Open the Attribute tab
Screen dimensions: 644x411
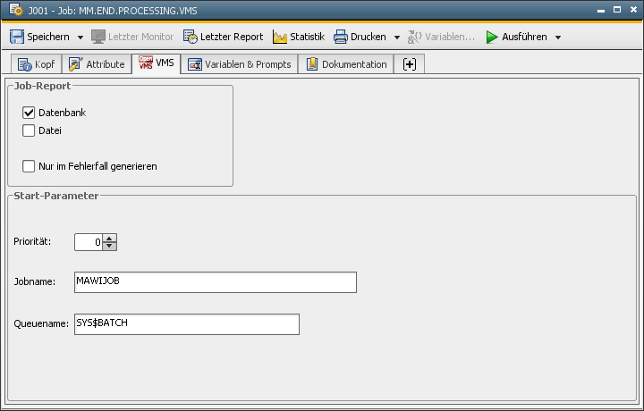(x=97, y=64)
